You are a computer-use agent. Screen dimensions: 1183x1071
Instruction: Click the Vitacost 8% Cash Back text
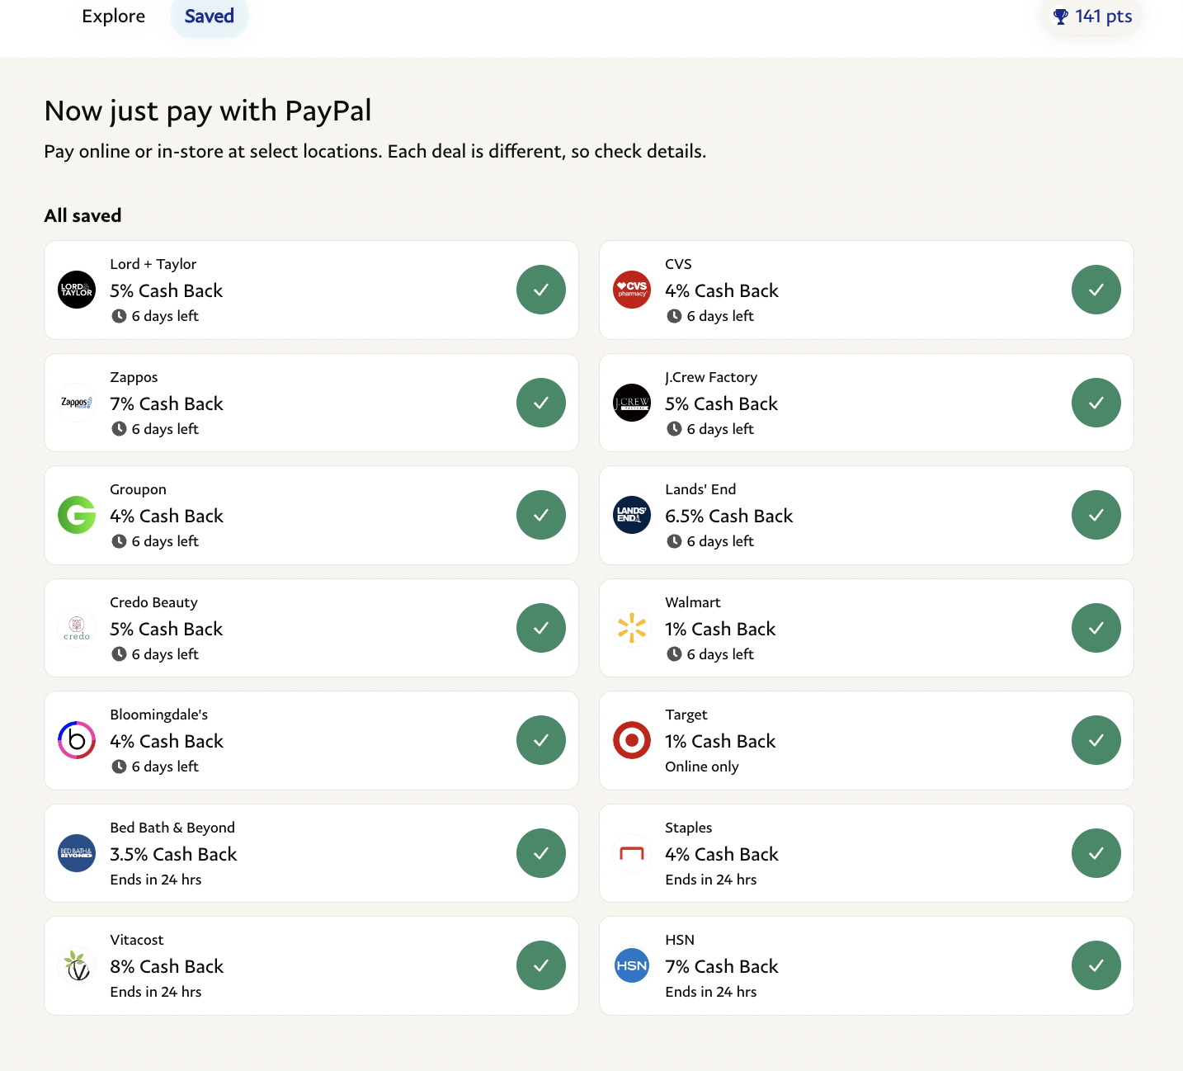(x=167, y=966)
